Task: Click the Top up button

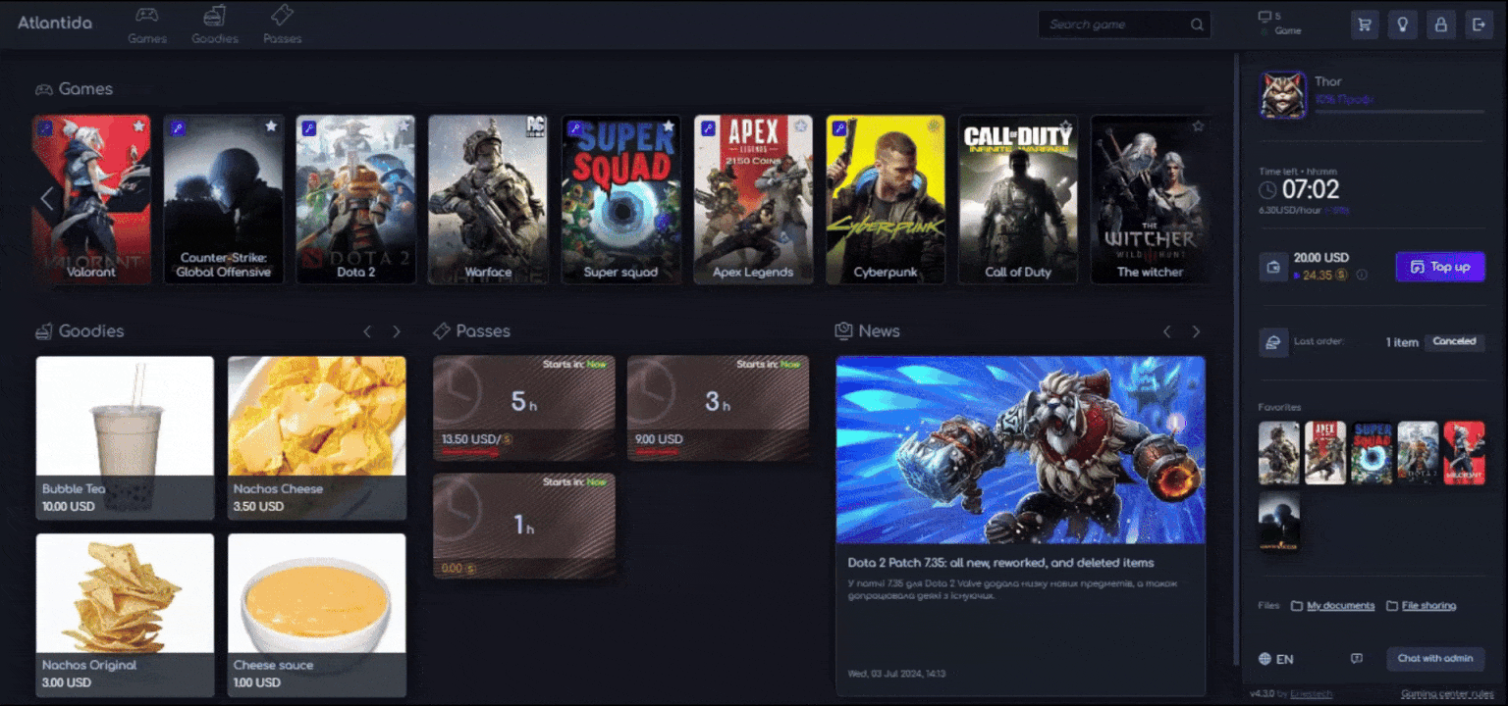Action: [x=1440, y=267]
